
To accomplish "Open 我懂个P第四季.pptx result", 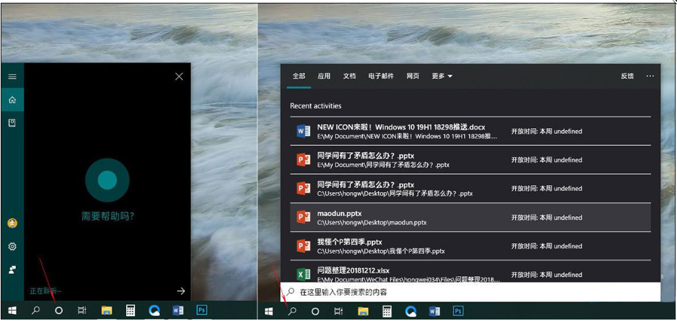I will tap(470, 246).
